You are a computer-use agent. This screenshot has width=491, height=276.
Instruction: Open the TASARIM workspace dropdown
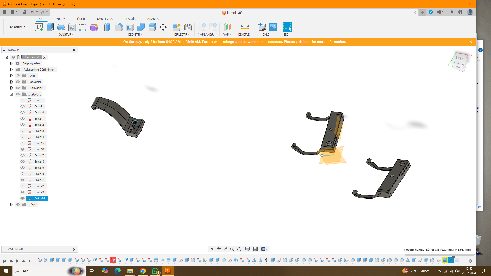coord(17,27)
